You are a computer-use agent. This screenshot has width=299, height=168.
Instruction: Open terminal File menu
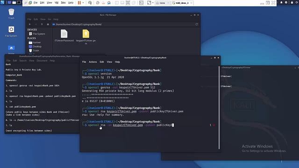point(84,62)
